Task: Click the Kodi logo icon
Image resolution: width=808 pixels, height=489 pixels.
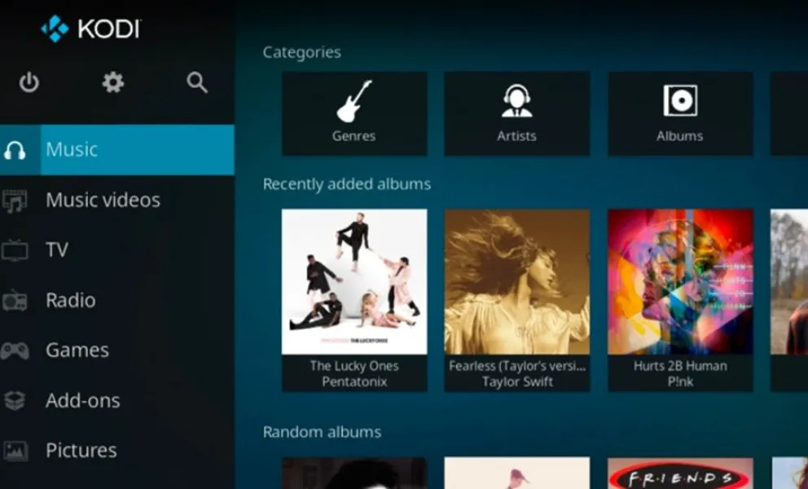Action: click(55, 29)
